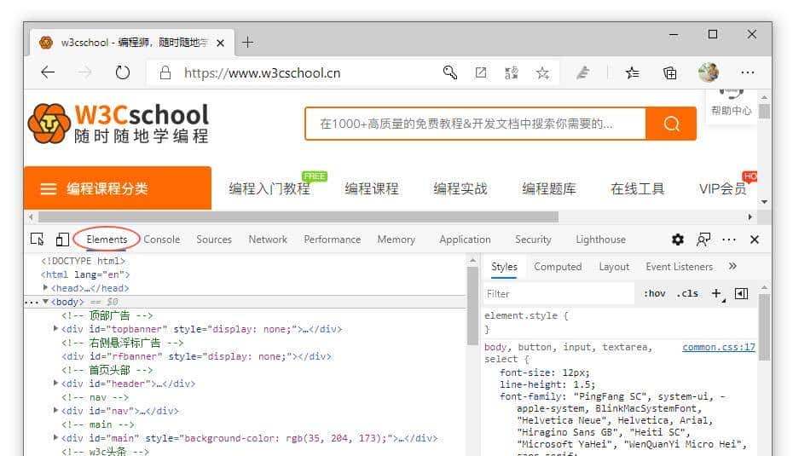This screenshot has width=793, height=456.
Task: Add a new style rule with plus icon
Action: tap(716, 293)
